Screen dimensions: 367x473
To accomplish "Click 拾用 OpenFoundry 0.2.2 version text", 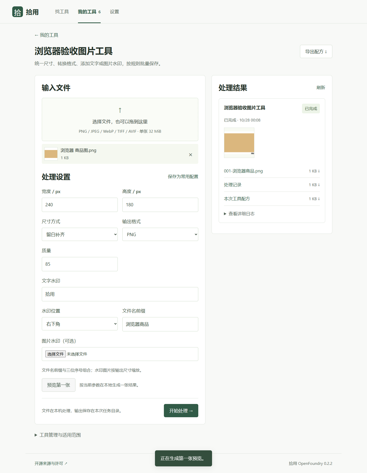I will [310, 464].
